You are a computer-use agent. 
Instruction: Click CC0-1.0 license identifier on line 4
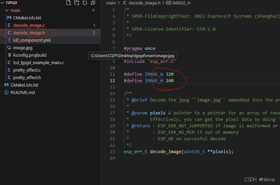click(x=206, y=29)
